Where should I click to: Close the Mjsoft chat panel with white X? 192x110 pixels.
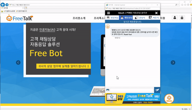pos(156,13)
